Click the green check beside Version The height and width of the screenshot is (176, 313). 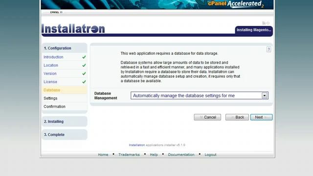pyautogui.click(x=84, y=74)
